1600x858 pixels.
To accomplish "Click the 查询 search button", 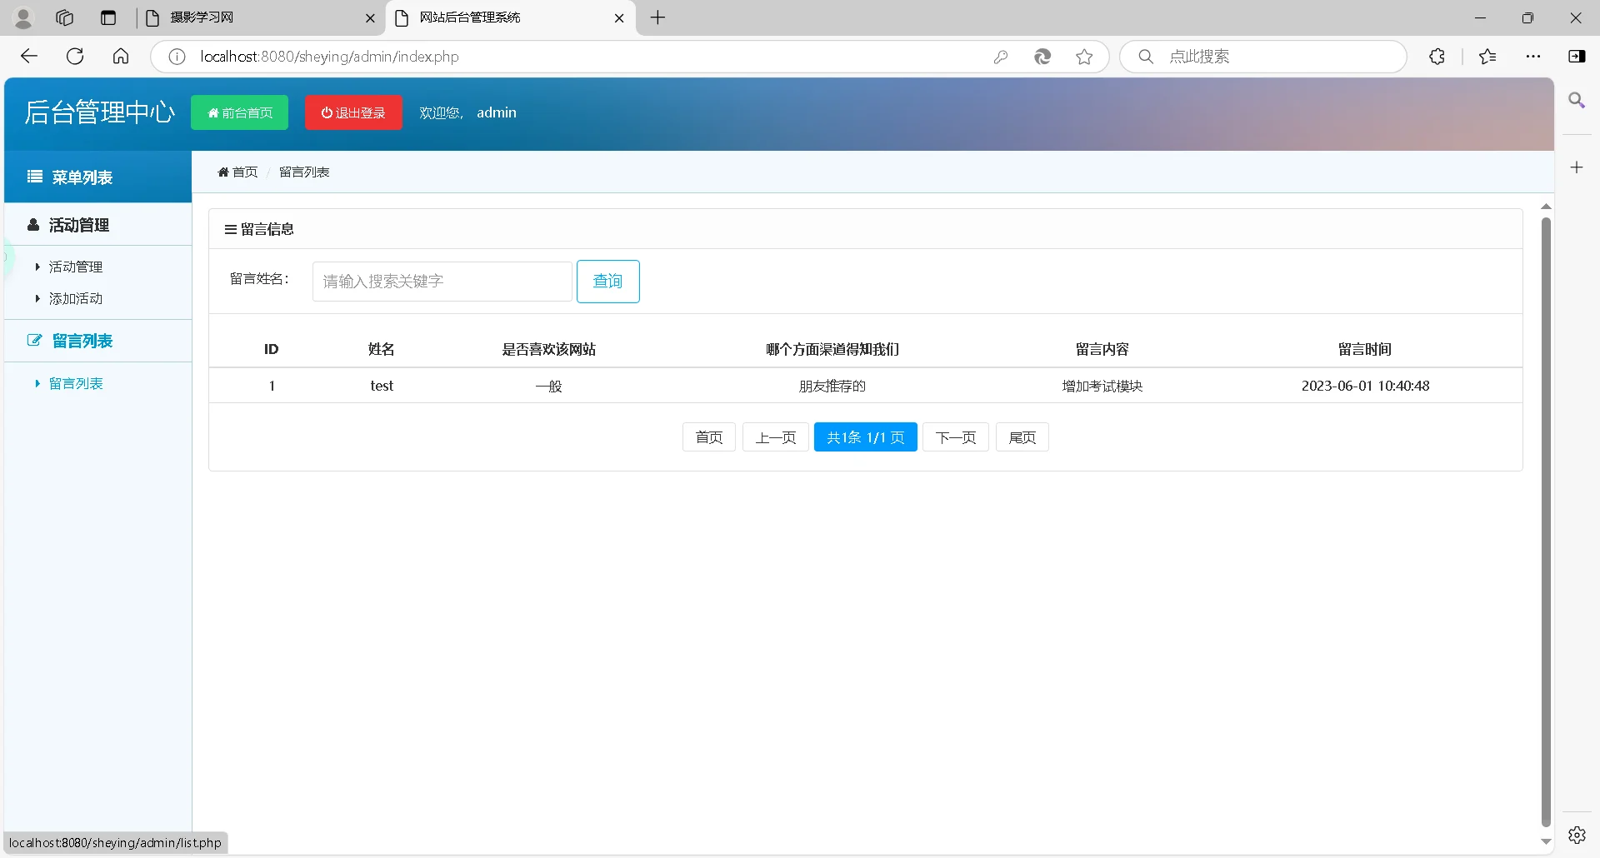I will 607,281.
